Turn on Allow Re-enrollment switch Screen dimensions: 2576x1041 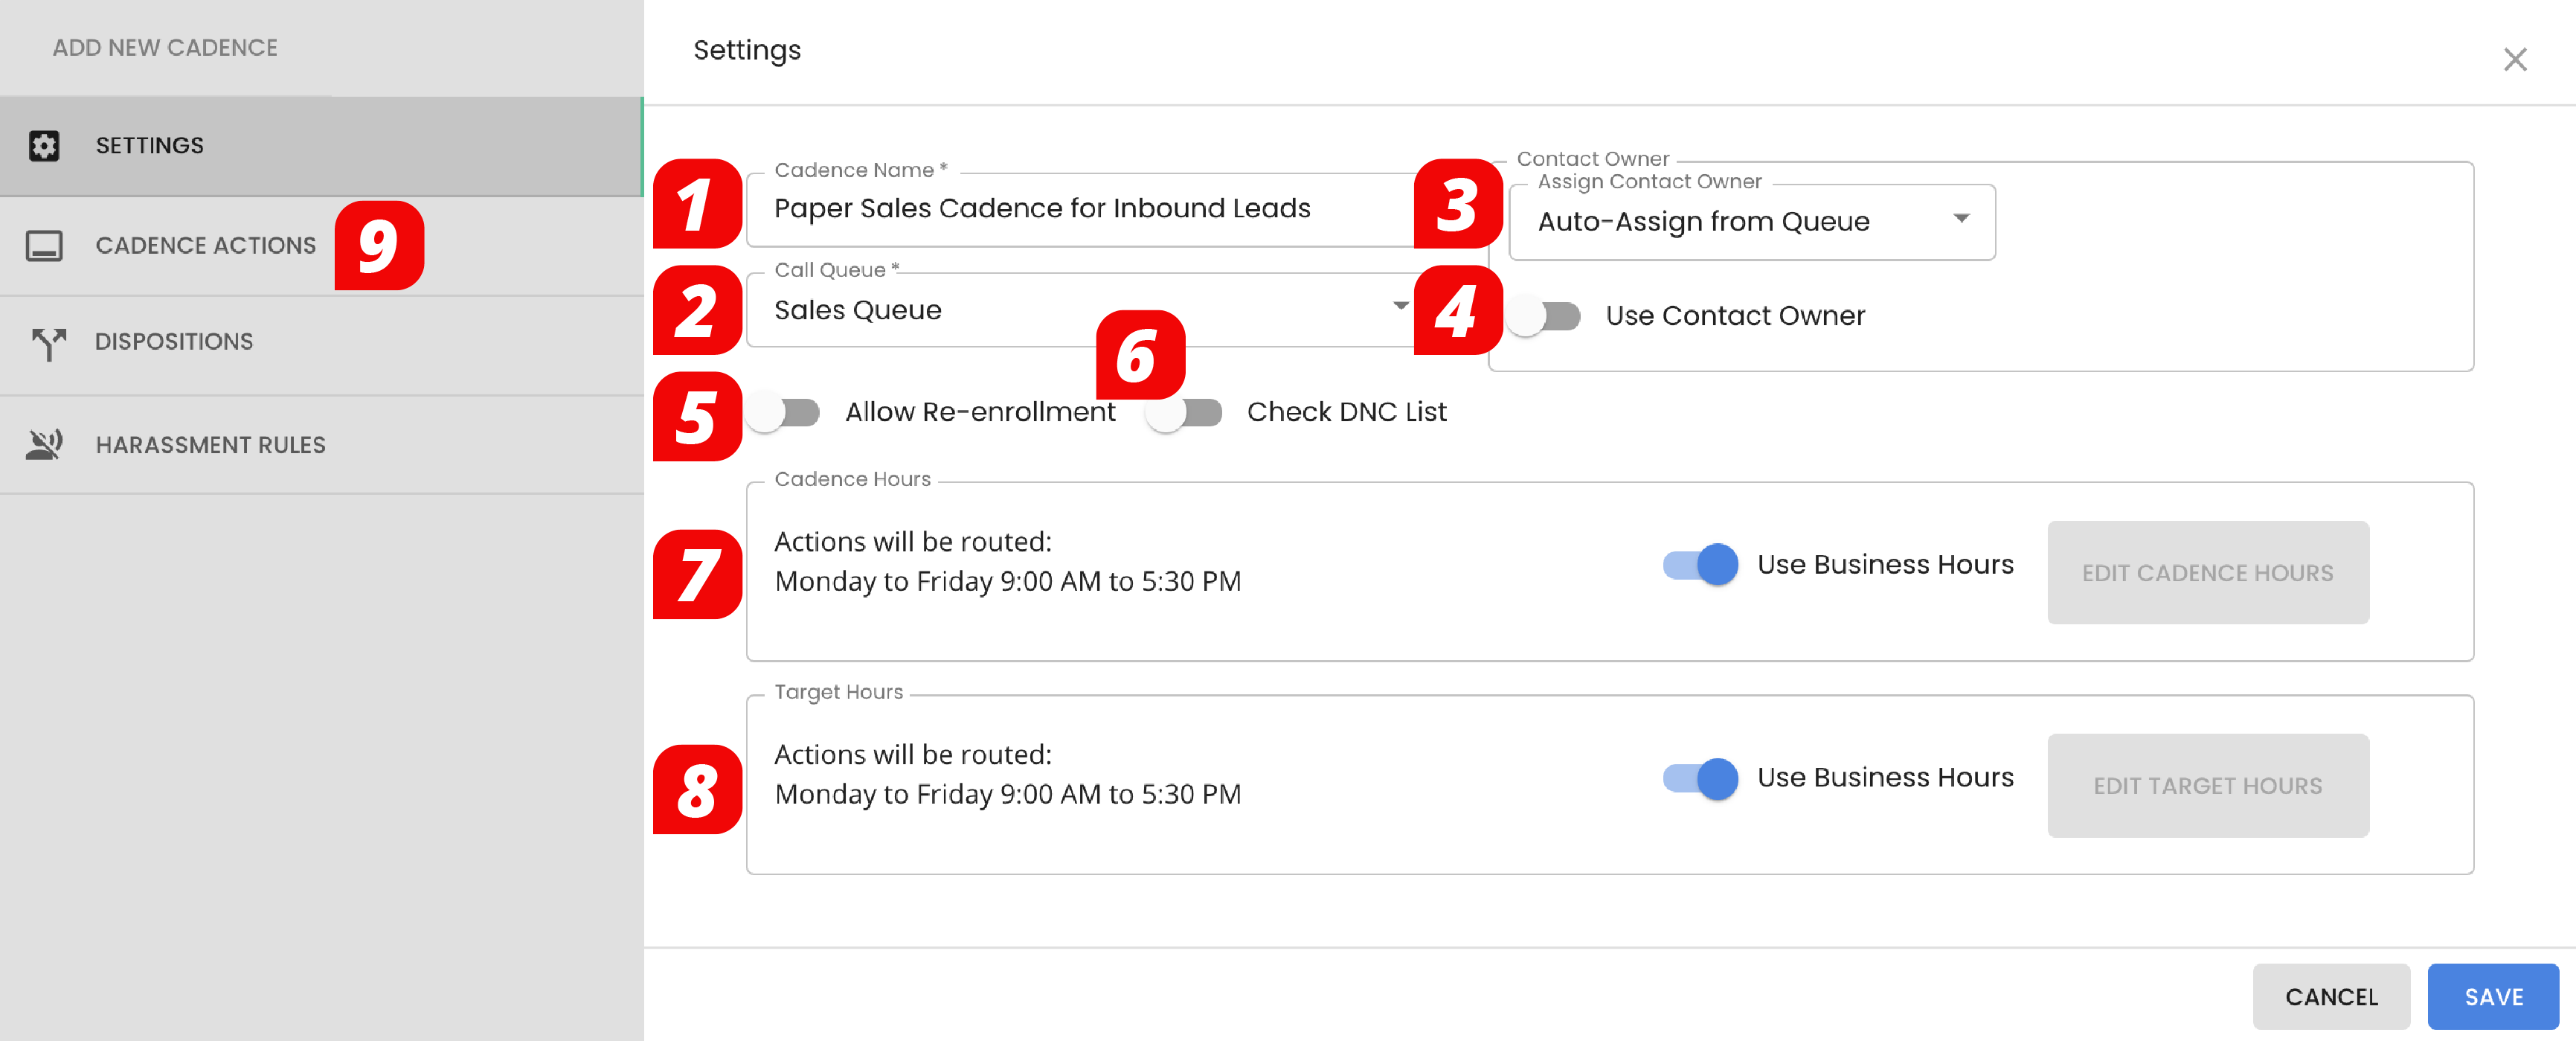(x=785, y=413)
